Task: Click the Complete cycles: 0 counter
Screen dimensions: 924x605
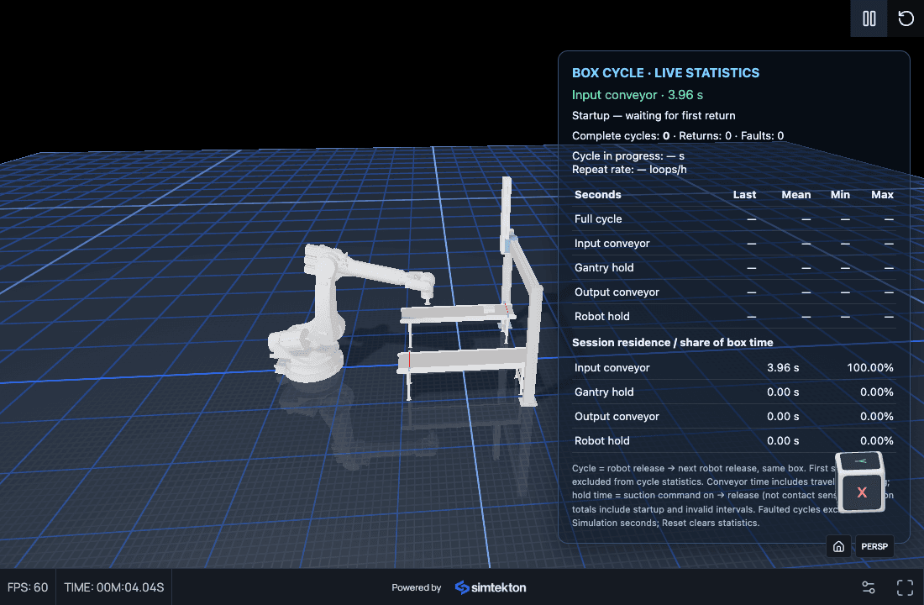Action: click(621, 135)
